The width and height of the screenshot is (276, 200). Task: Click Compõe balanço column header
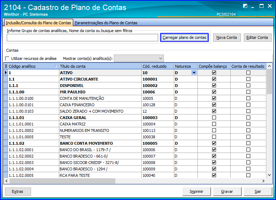coord(214,66)
